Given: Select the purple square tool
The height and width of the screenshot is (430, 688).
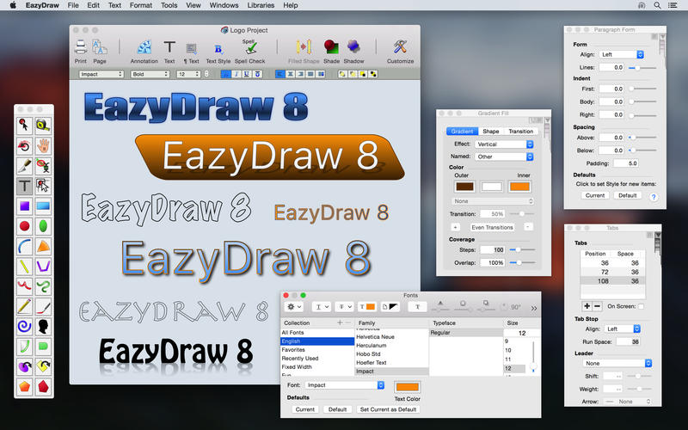Looking at the screenshot, I should [25, 206].
